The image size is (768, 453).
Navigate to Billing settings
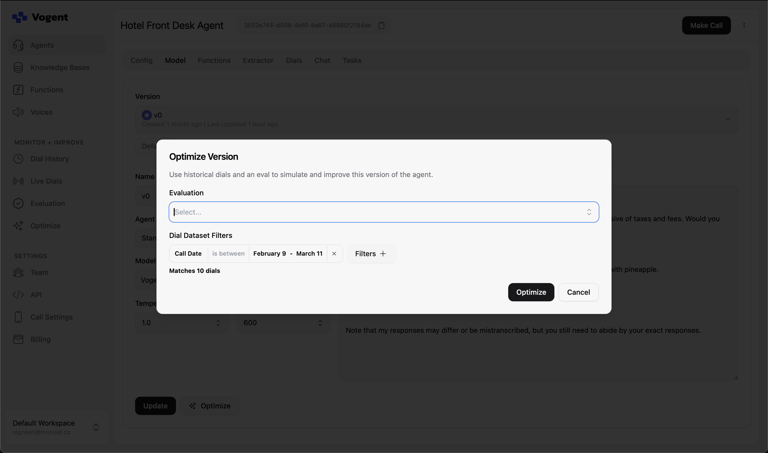(40, 339)
